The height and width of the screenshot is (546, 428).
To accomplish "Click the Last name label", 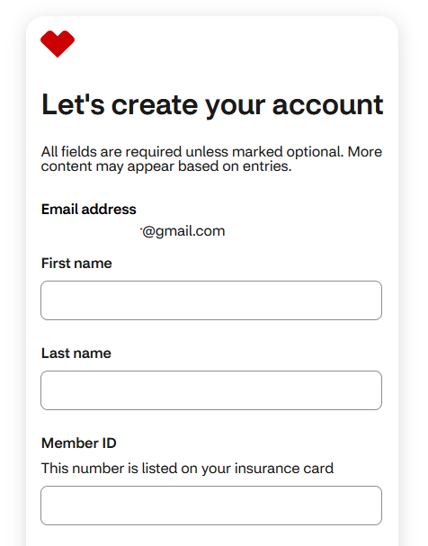I will click(x=76, y=354).
